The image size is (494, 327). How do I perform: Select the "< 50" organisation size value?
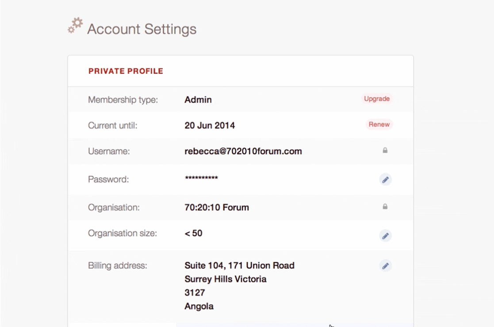click(194, 233)
